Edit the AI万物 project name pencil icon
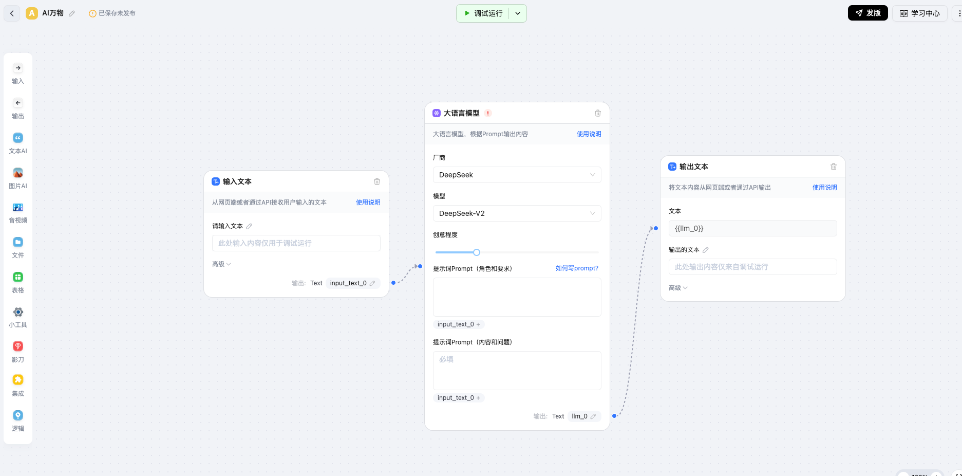Screen dimensions: 962x476 tap(72, 13)
